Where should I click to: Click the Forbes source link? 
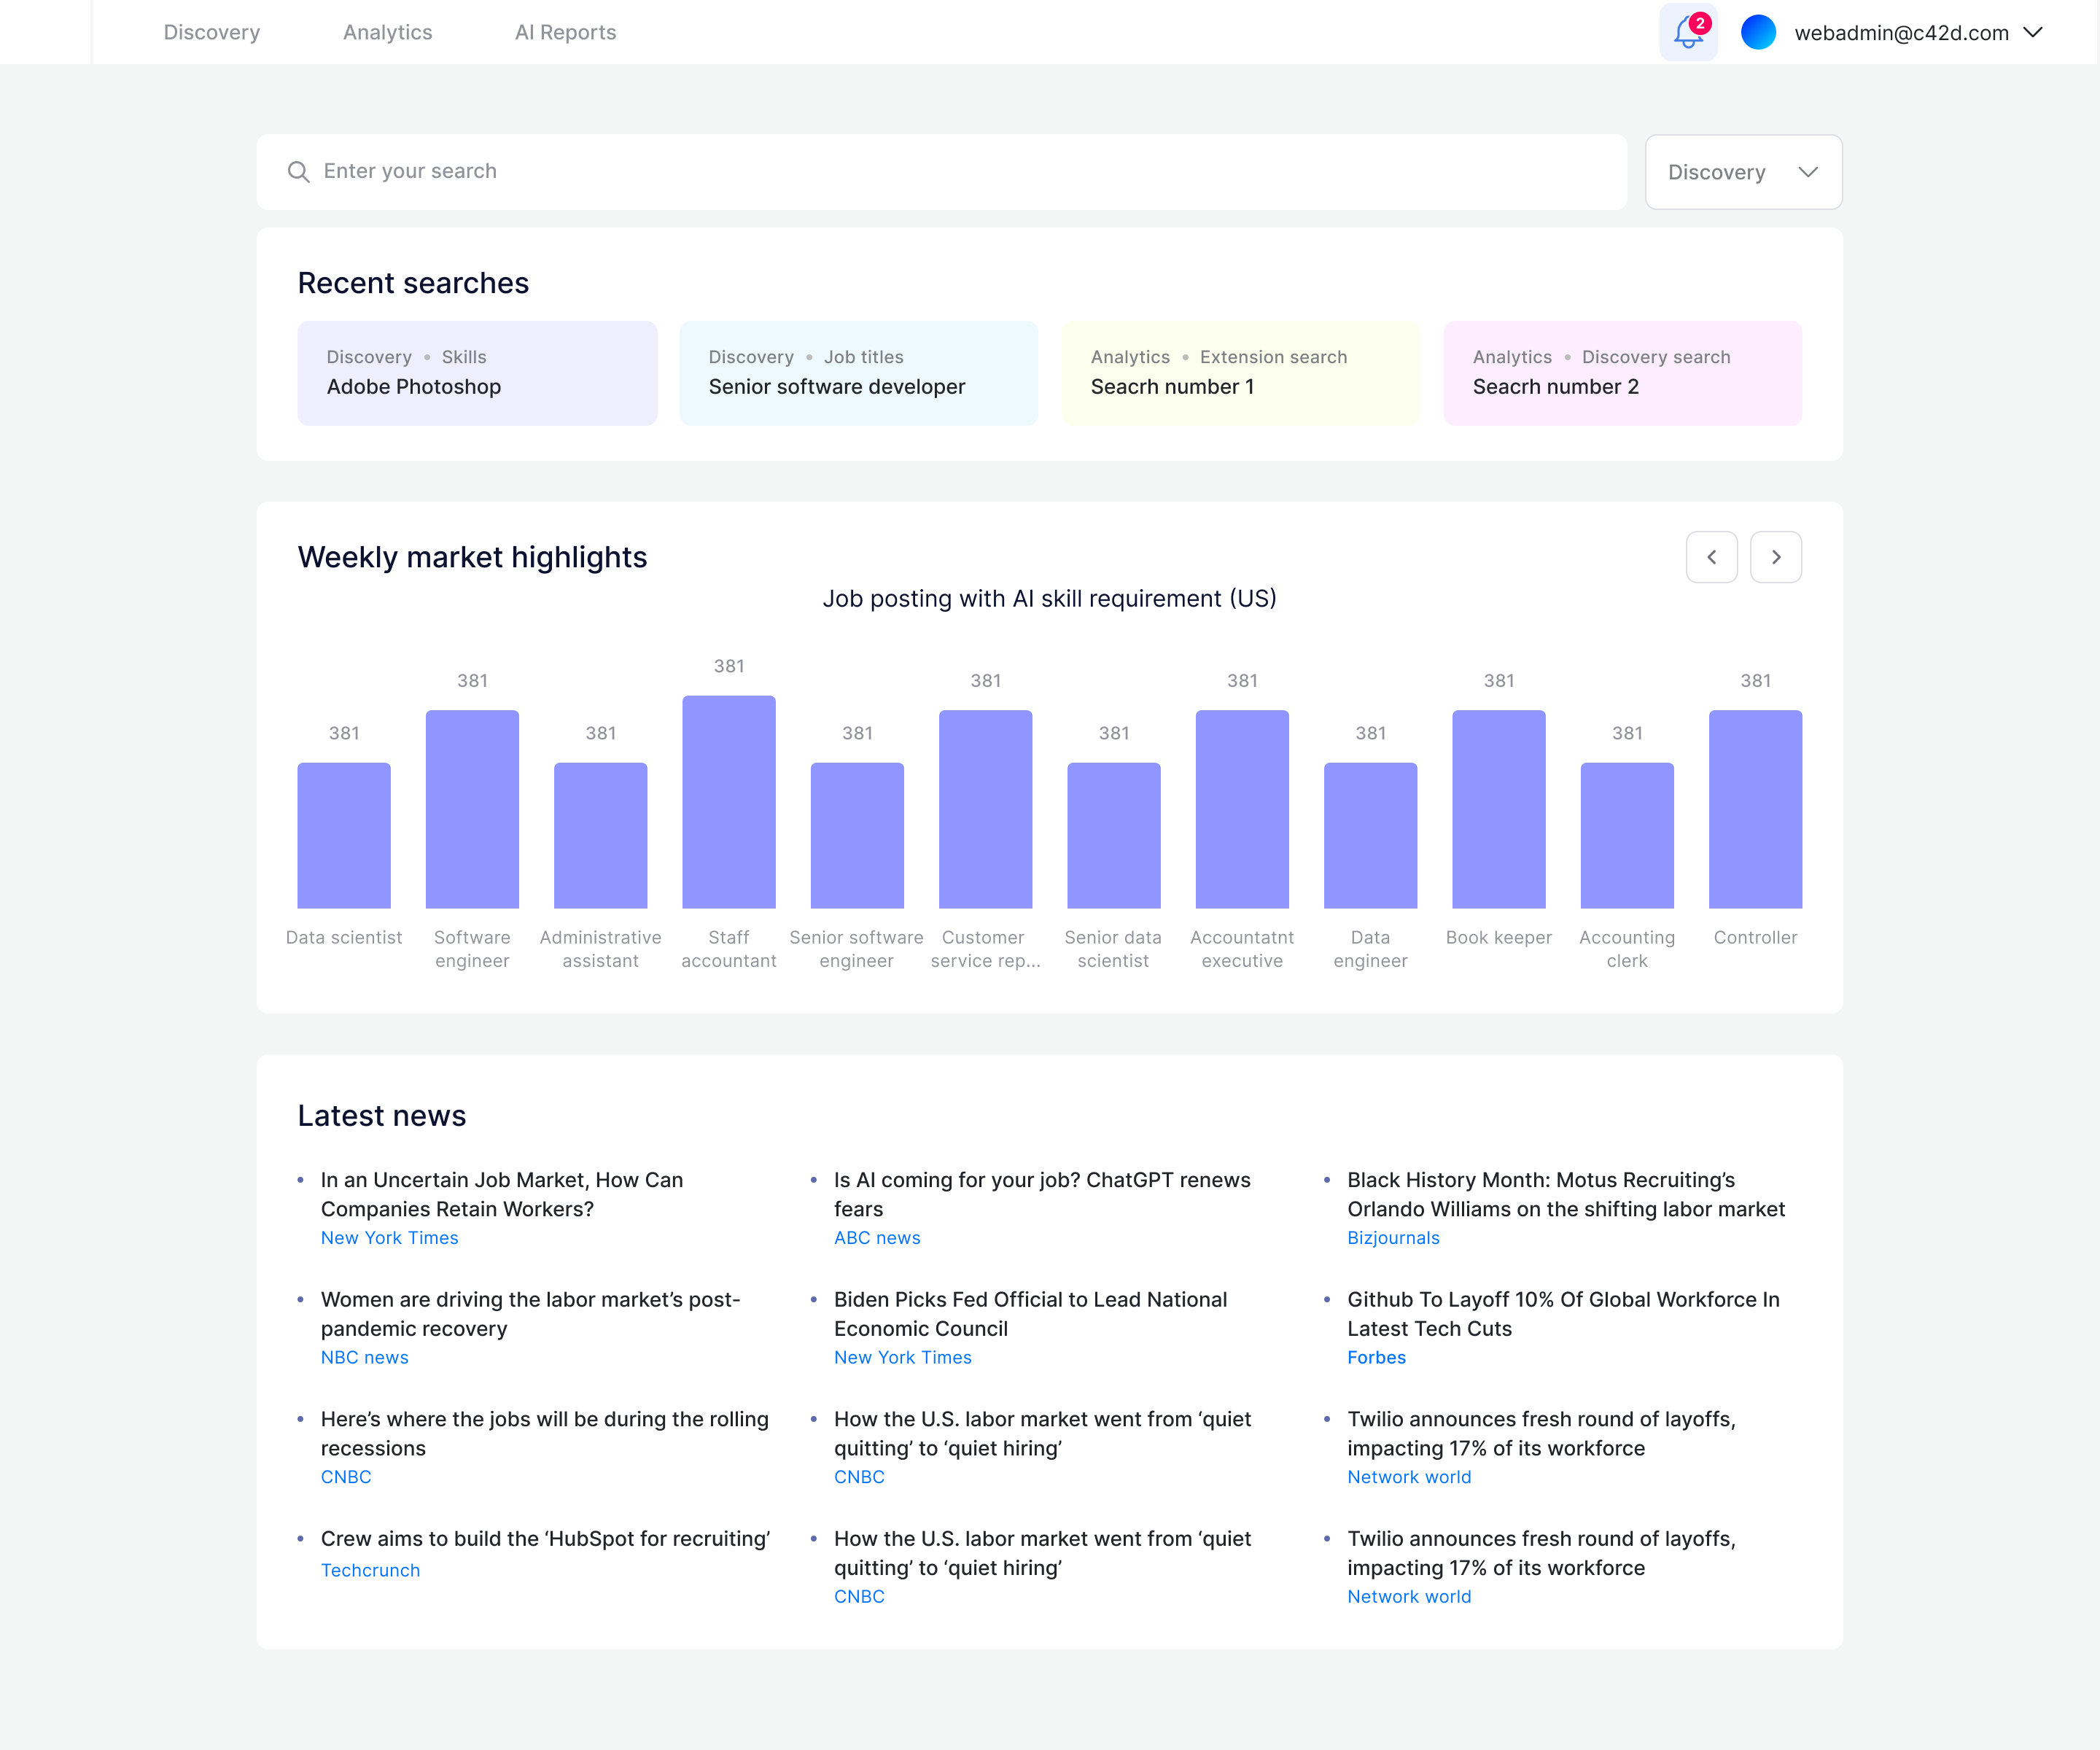click(1376, 1357)
